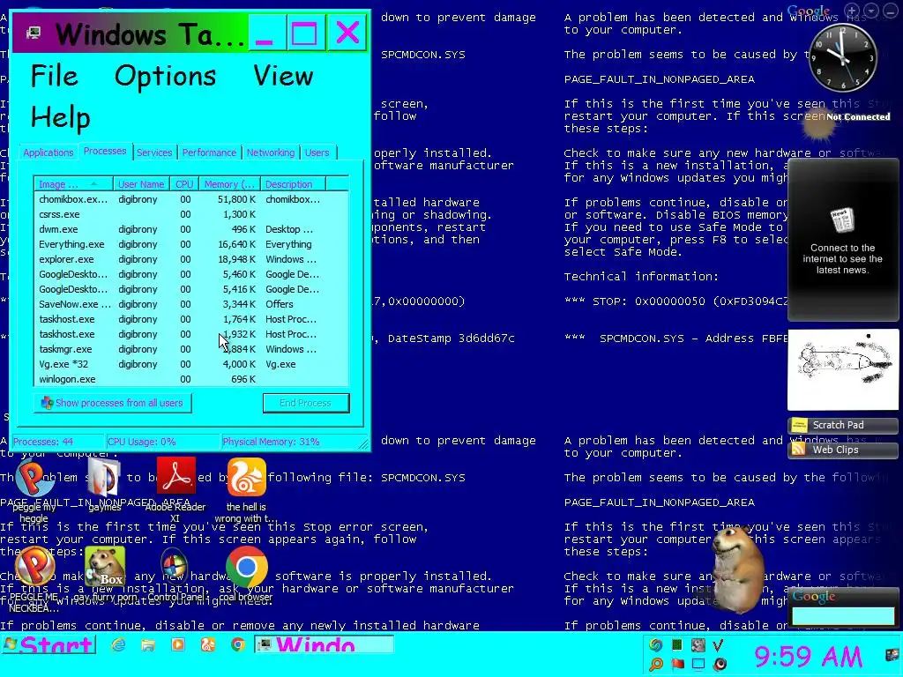
Task: Switch to the Services tab
Action: (154, 153)
